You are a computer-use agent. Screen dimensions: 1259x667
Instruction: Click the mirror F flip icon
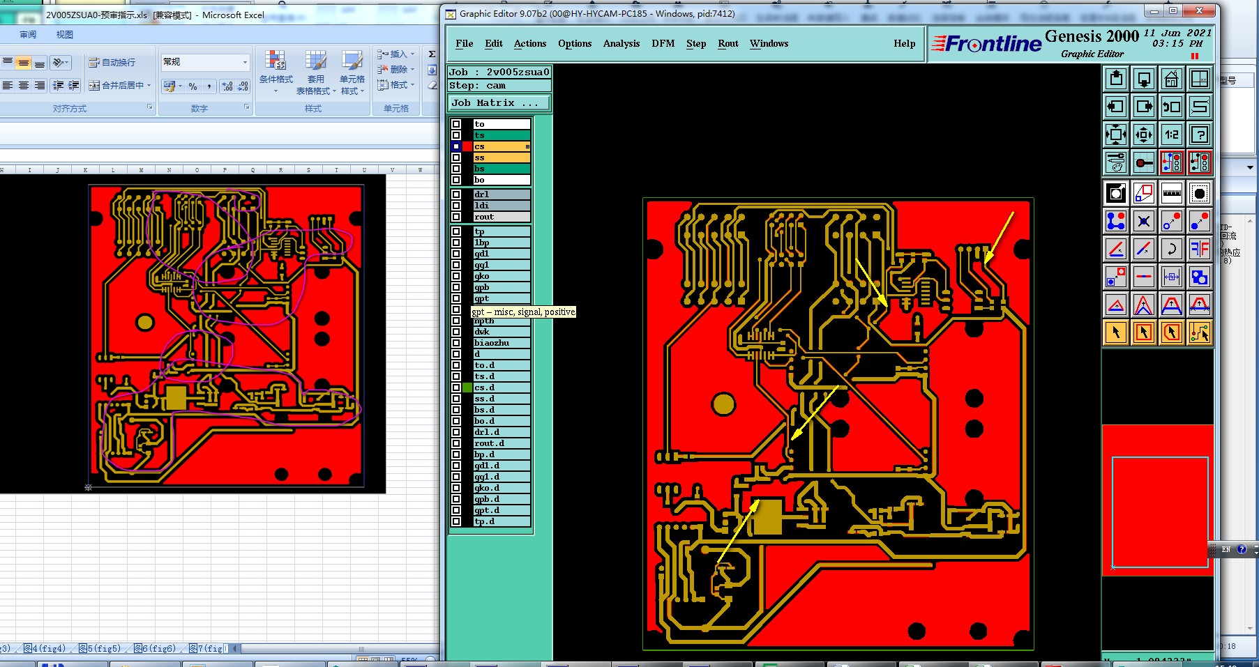[1200, 249]
